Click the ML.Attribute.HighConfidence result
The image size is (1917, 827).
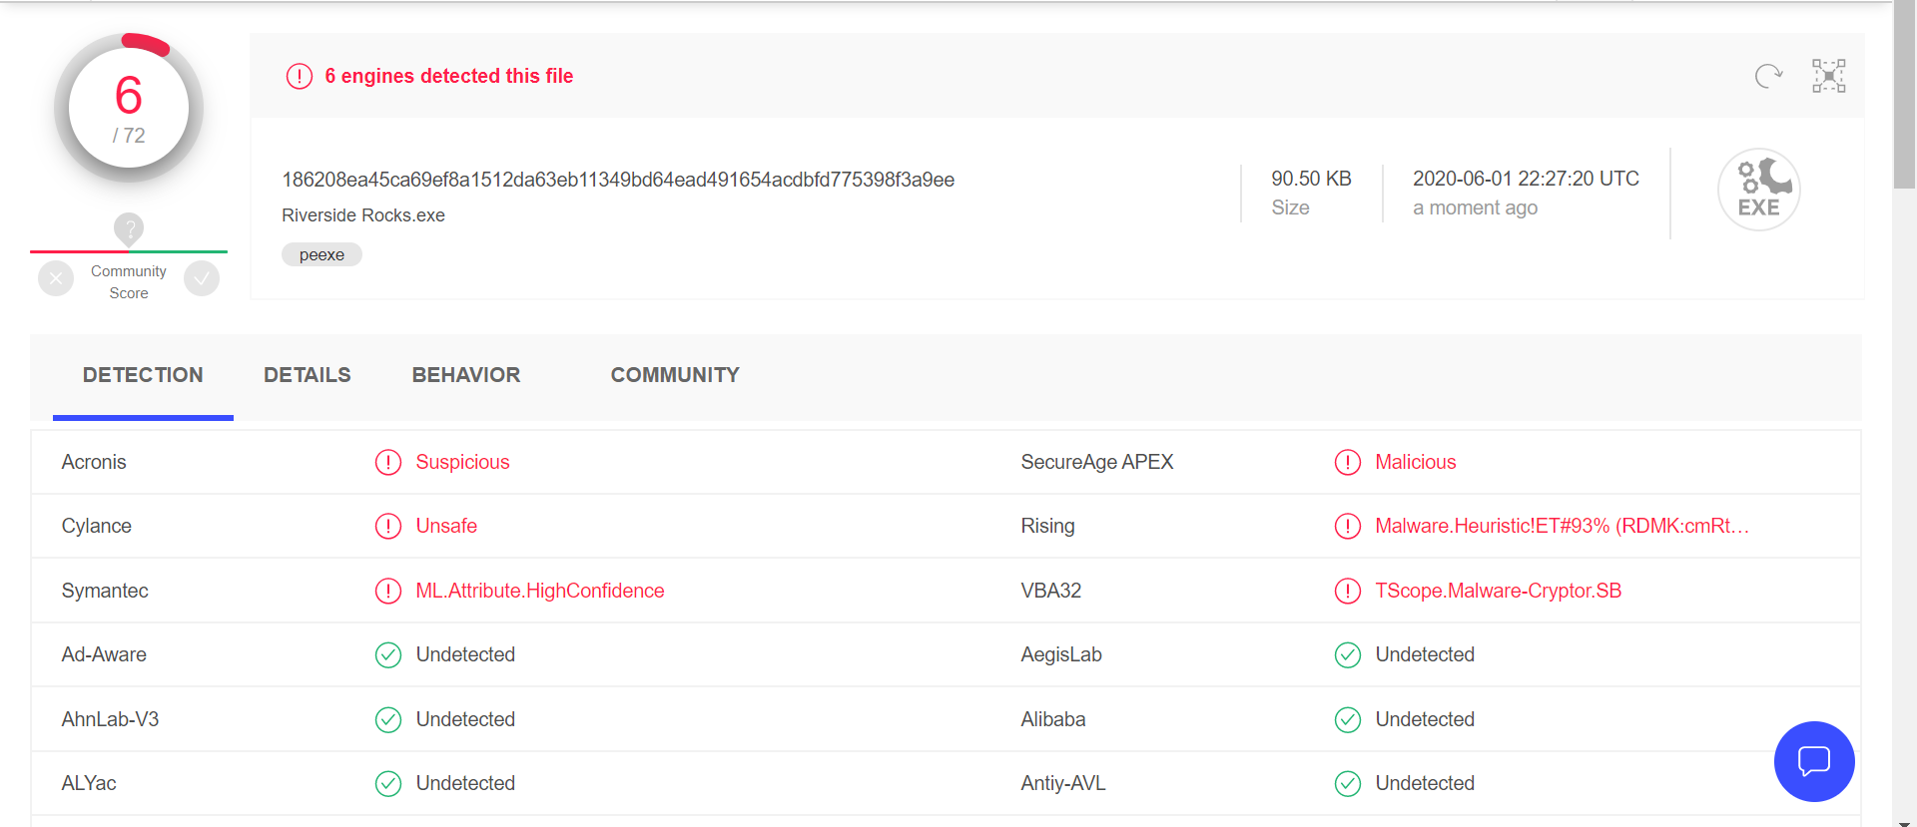point(540,591)
